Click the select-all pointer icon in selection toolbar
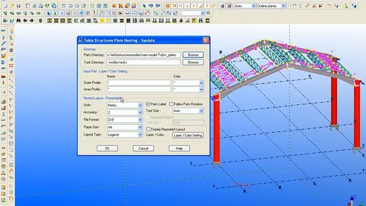The width and height of the screenshot is (366, 206). tap(48, 13)
